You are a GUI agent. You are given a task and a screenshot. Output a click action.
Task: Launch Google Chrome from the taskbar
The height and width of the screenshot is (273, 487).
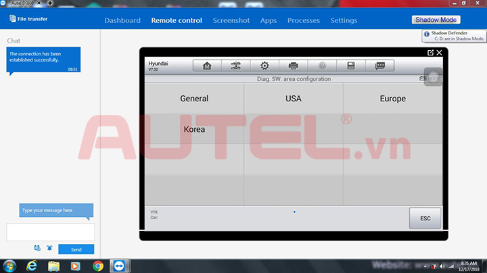tap(98, 266)
